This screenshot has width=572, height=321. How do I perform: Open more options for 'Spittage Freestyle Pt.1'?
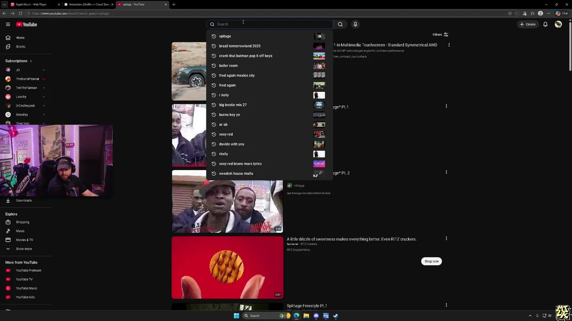446,305
